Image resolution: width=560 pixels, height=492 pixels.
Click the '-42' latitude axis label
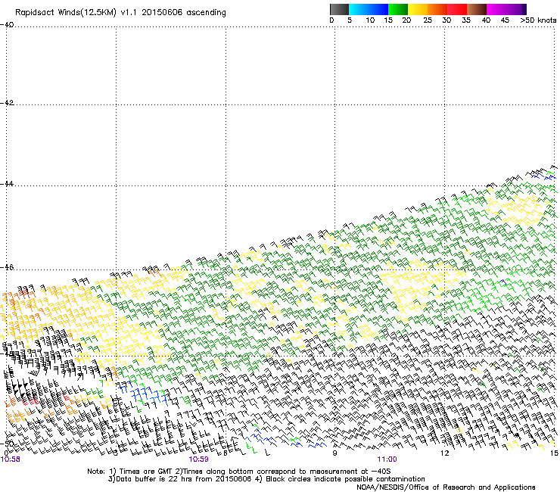click(x=7, y=103)
